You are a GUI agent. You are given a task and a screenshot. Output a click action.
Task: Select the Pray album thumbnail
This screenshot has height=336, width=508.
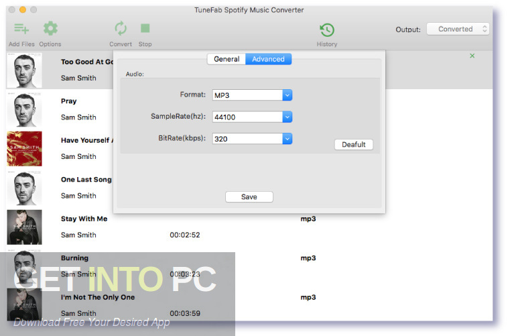point(24,109)
